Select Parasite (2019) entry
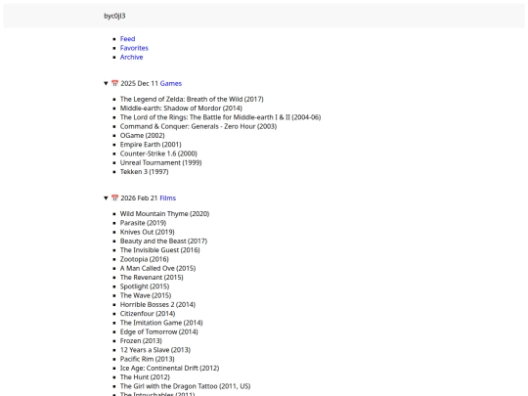Screen dimensions: 528x396 click(143, 223)
